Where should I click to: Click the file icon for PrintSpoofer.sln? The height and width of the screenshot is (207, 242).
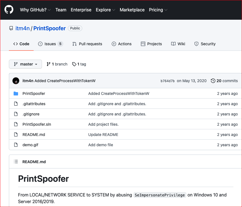[x=16, y=124]
